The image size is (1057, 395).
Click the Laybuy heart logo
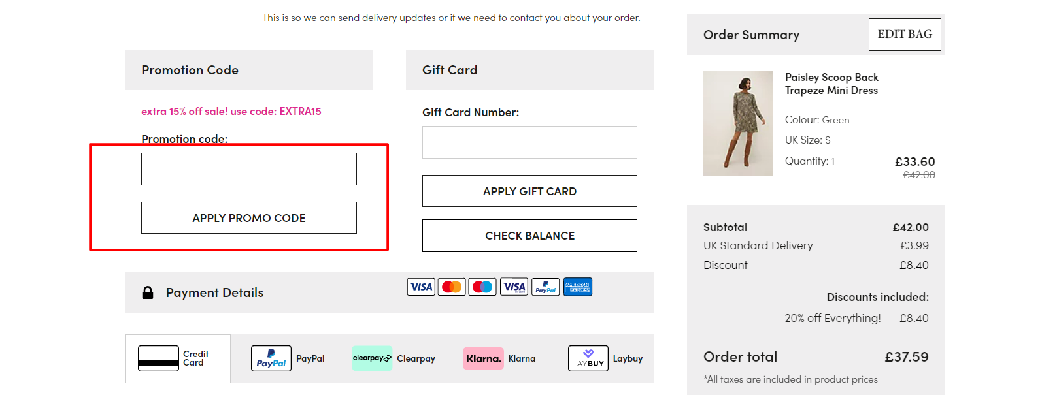(588, 358)
